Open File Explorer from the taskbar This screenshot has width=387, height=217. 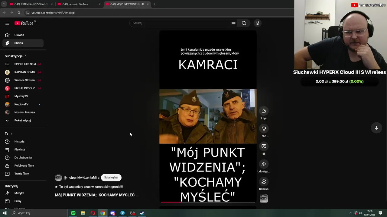[83, 213]
